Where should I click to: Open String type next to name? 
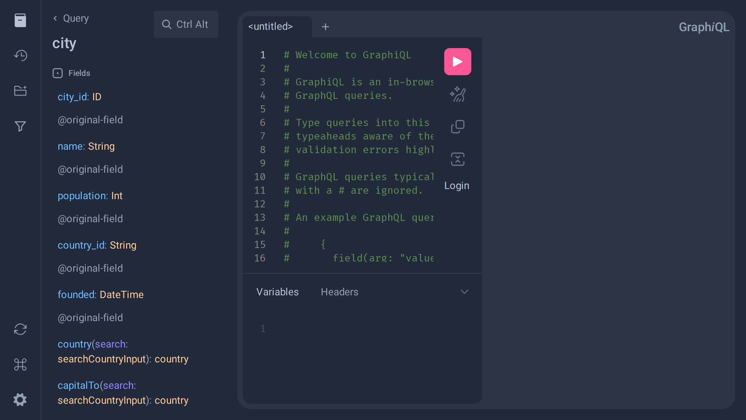101,146
